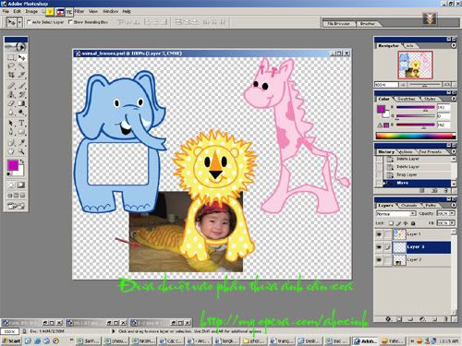Select the Type tool
462x346 pixels.
(x=21, y=123)
